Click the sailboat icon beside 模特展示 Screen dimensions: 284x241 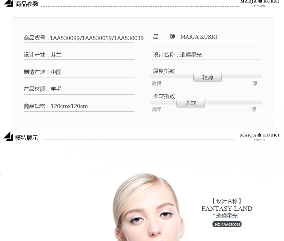8,136
